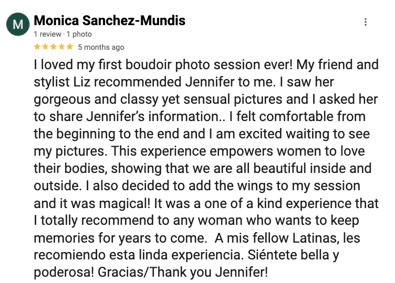Click the fifth gold rating star
The width and height of the screenshot is (395, 283).
70,47
